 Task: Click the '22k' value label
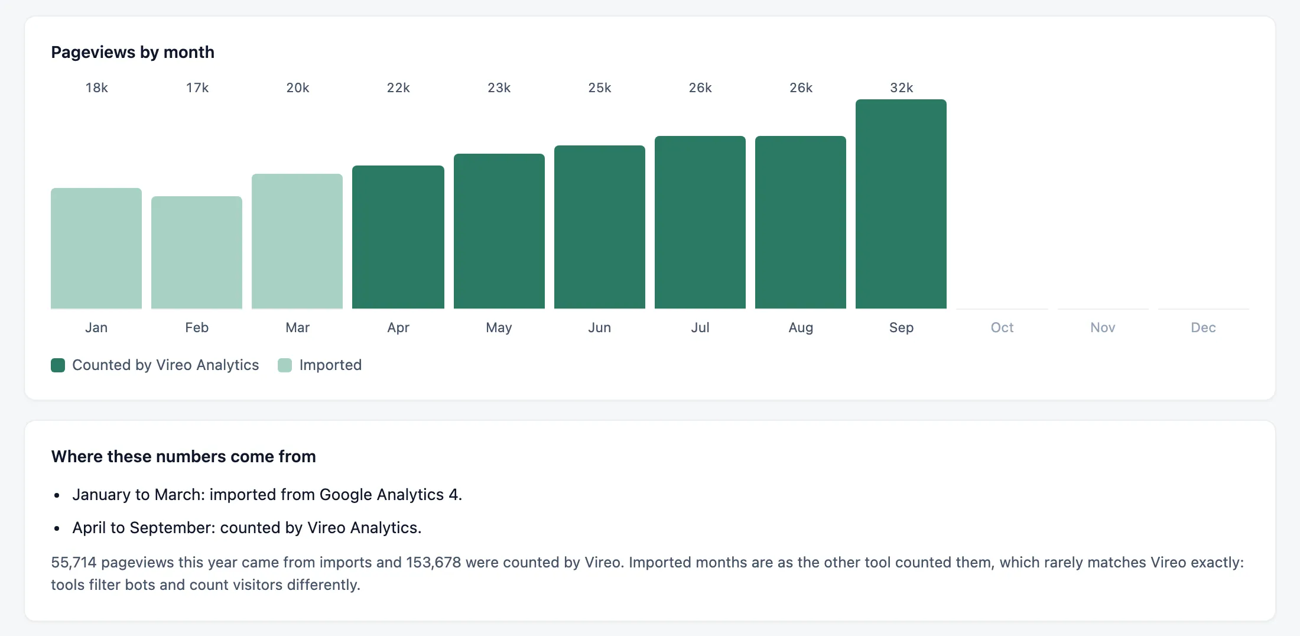[398, 88]
